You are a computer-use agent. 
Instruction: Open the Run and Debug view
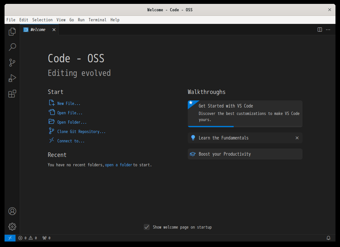click(x=12, y=78)
